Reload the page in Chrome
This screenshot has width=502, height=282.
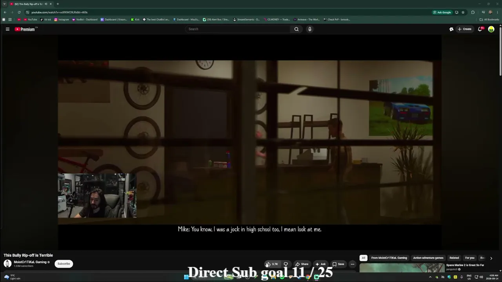click(x=19, y=12)
